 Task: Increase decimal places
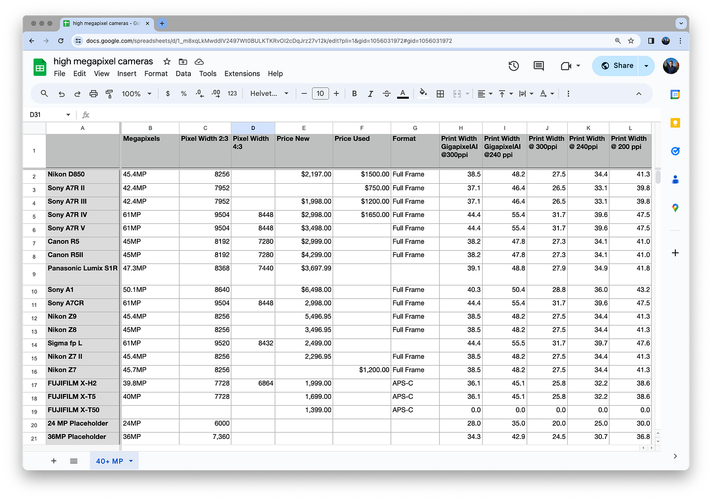pyautogui.click(x=216, y=93)
